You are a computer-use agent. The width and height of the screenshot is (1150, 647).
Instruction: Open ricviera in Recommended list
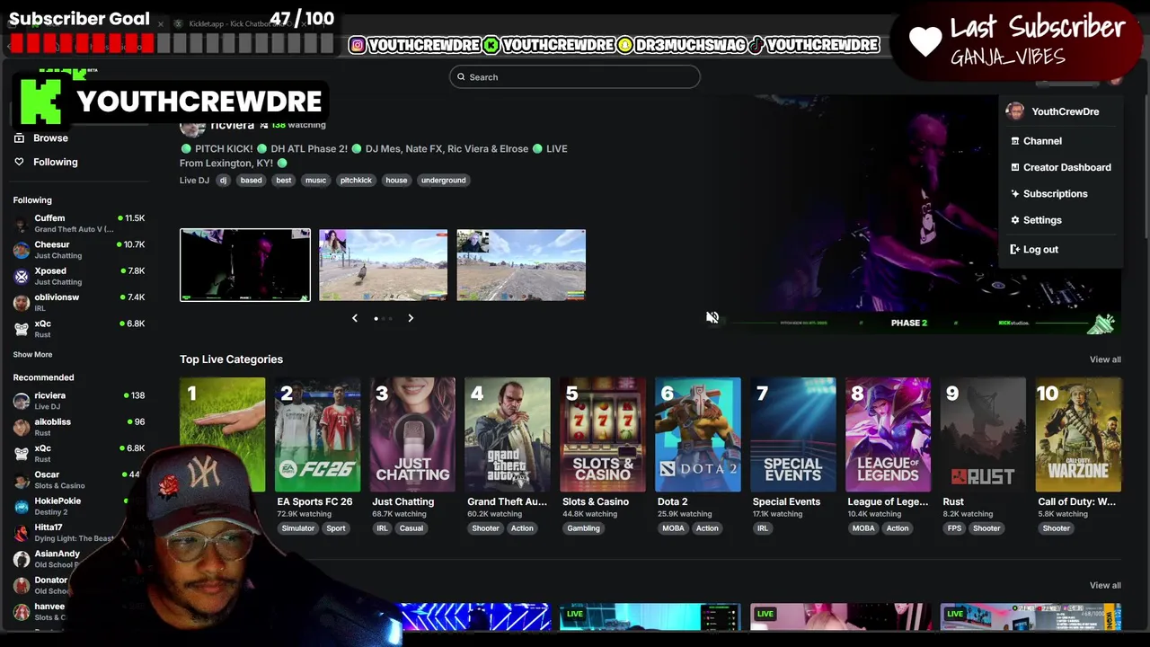coord(79,401)
